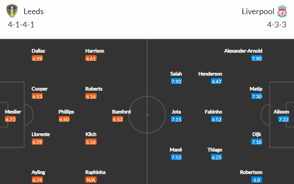Select player Mané in Liverpool lineup
Screen dimensions: 294x184
176,150
